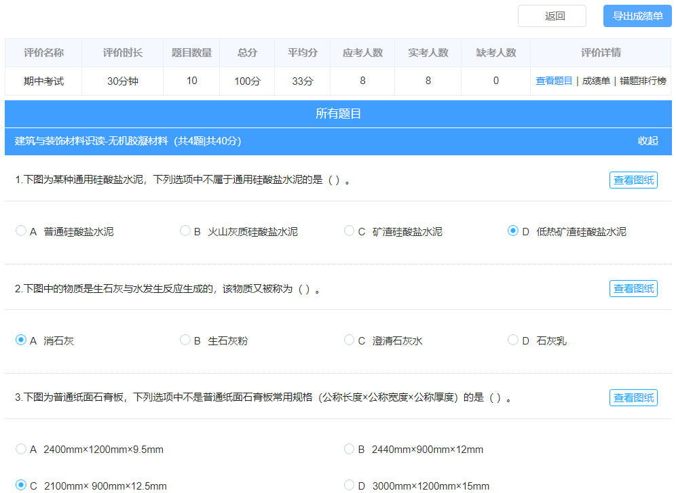Click the 题目数量 column header
Screen dimensions: 676x493
coord(191,52)
